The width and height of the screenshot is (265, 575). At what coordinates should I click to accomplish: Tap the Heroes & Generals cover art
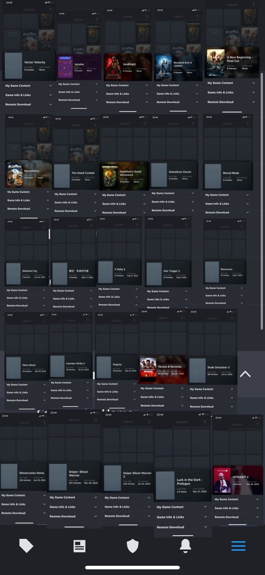click(x=148, y=370)
